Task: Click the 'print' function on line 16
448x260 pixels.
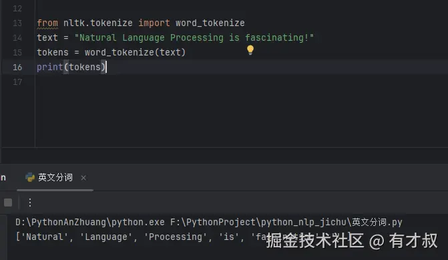Action: (x=50, y=68)
